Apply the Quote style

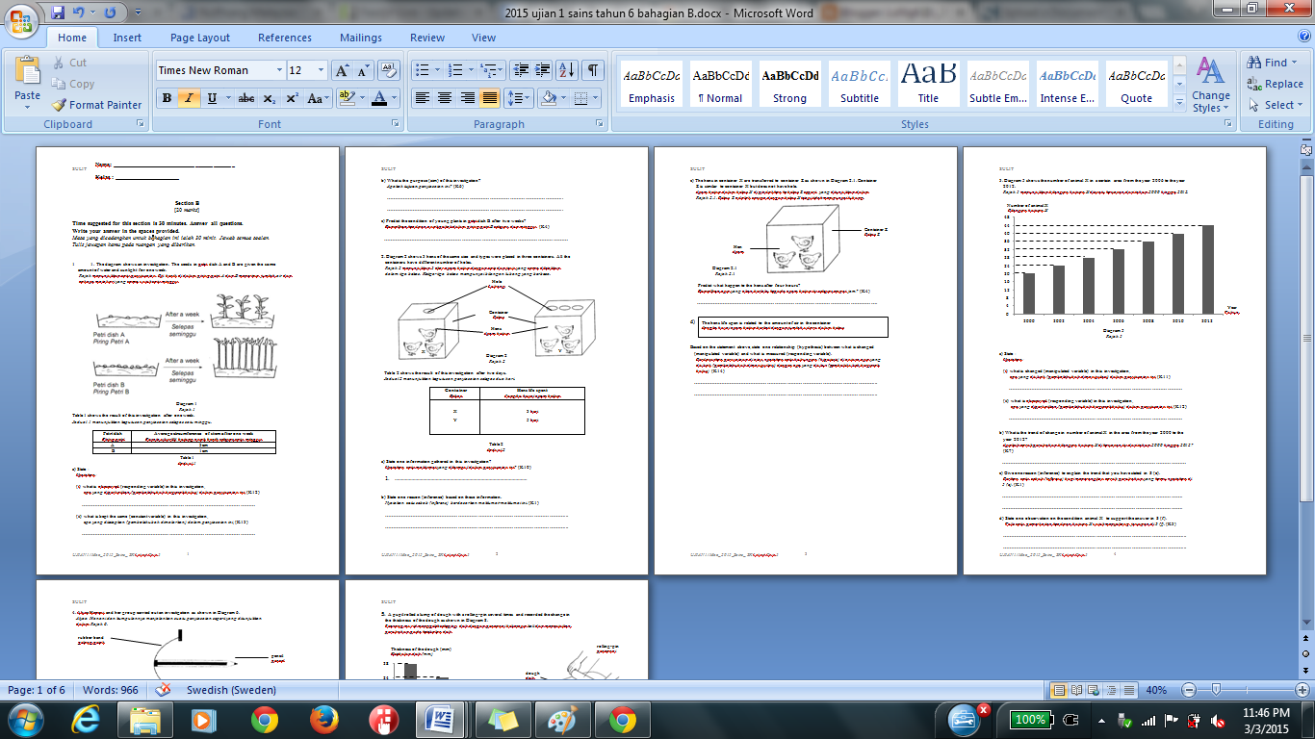pyautogui.click(x=1136, y=85)
